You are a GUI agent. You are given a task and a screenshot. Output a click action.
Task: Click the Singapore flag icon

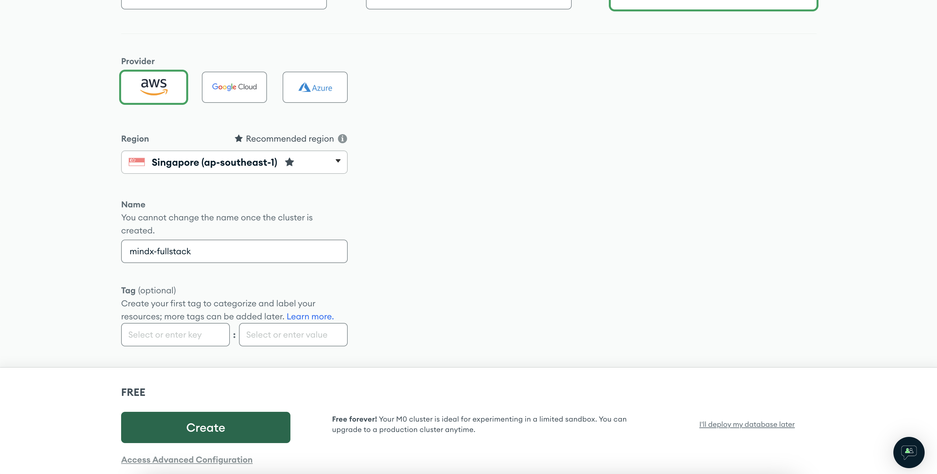tap(136, 162)
